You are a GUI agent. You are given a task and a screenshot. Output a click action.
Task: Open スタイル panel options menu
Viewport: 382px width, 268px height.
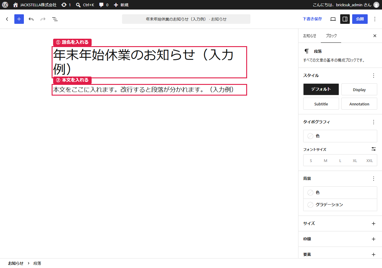(374, 76)
